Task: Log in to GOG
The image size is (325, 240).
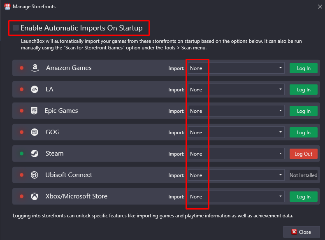Action: 304,132
